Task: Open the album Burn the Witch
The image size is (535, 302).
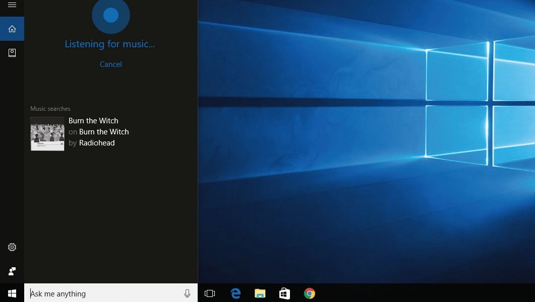Action: pos(104,131)
